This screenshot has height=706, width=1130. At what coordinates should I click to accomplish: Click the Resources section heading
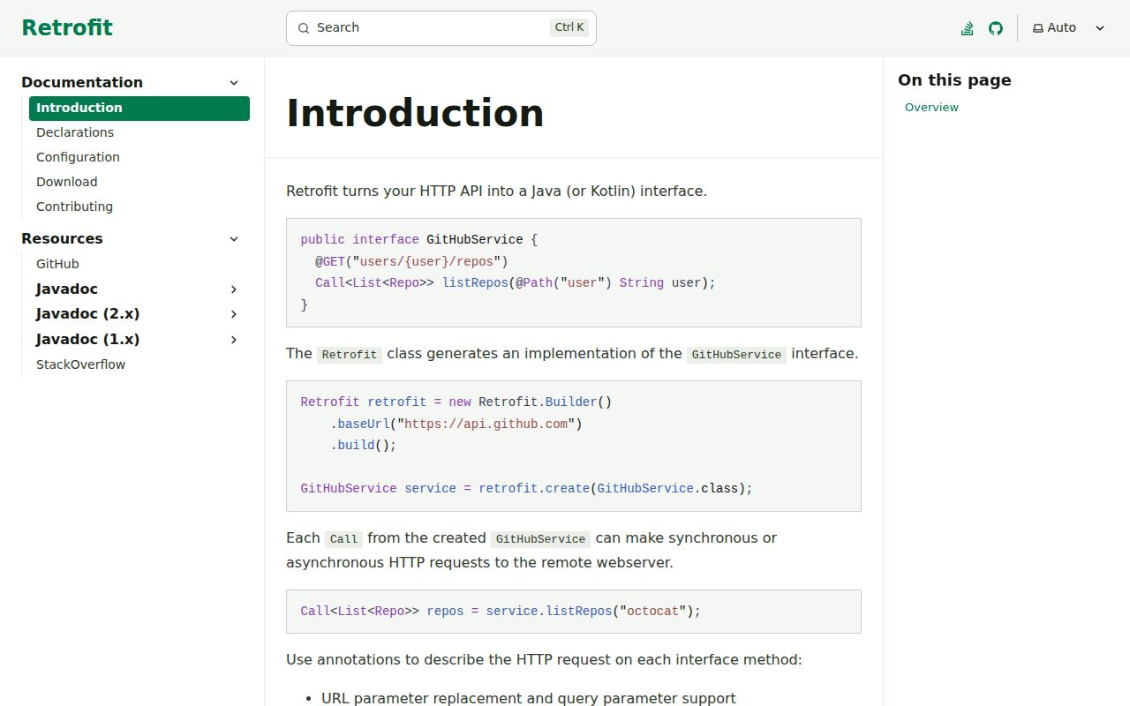tap(62, 239)
